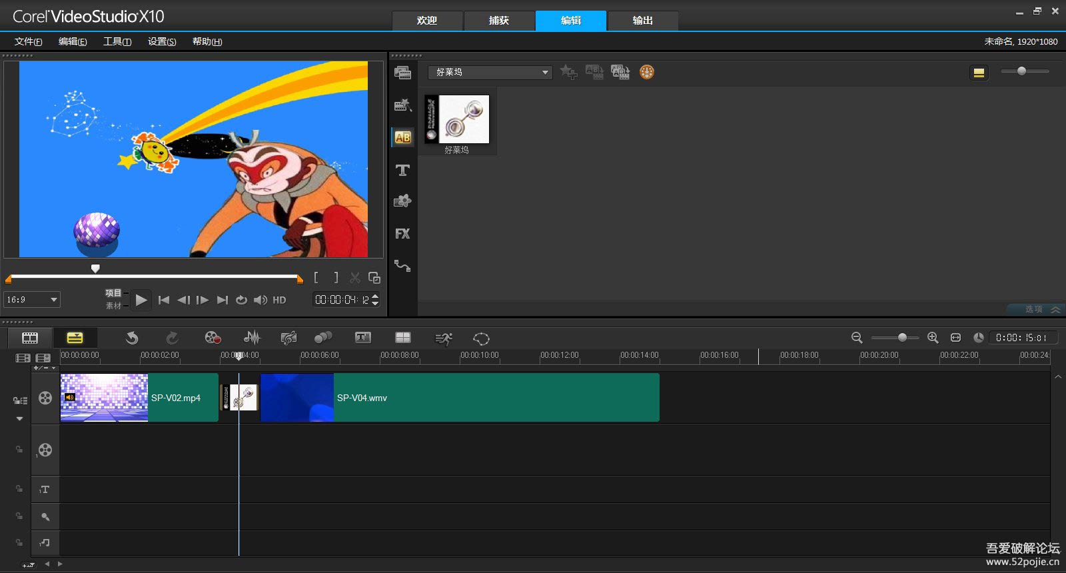
Task: Toggle HD preview mode
Action: [279, 300]
